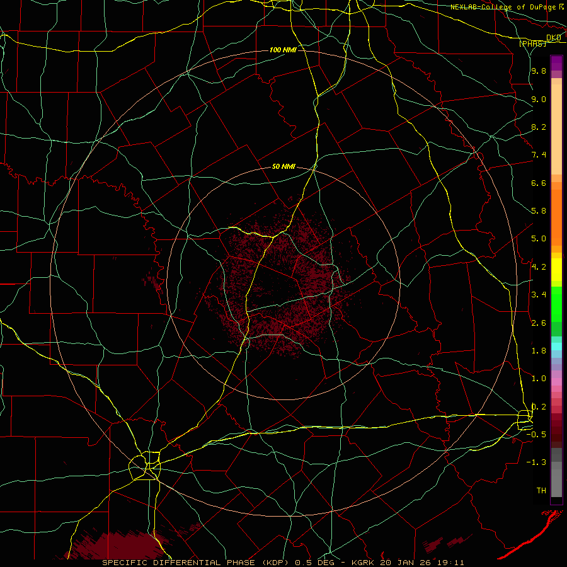Click the bright green segment of the color bar
This screenshot has width=567, height=567.
pyautogui.click(x=556, y=305)
